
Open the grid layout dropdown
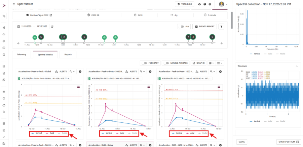[212, 63]
